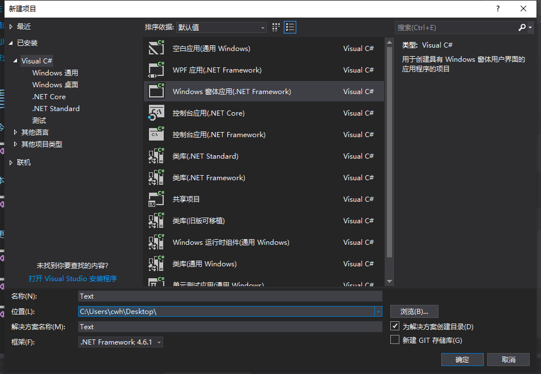Image resolution: width=541 pixels, height=374 pixels.
Task: Click the 共享项目 template icon
Action: coord(156,199)
